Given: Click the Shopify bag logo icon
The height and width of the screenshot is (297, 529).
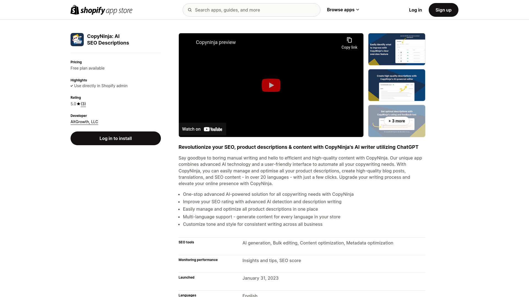Looking at the screenshot, I should click(x=75, y=10).
